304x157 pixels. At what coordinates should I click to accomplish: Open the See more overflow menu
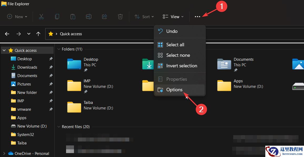197,17
